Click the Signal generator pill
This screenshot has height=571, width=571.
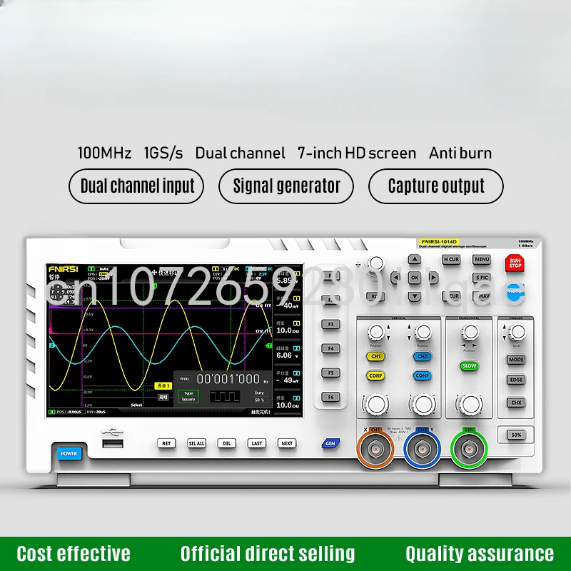(x=286, y=186)
